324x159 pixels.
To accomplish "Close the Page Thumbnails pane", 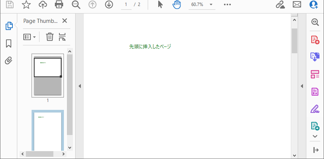I will pyautogui.click(x=65, y=21).
